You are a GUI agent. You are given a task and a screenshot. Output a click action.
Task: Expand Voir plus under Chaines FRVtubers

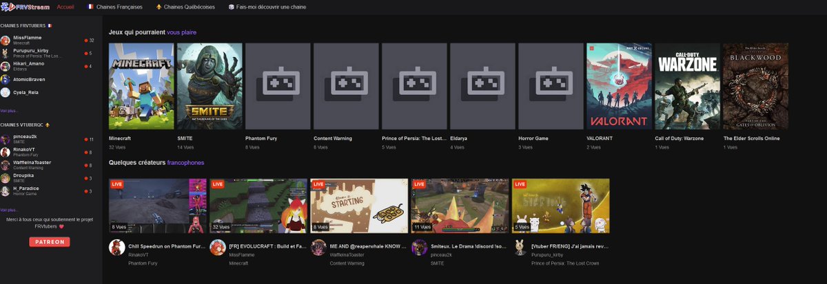(x=9, y=110)
